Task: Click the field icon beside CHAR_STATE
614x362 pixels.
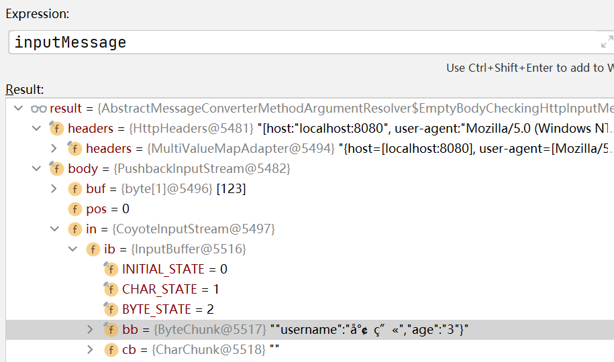Action: tap(111, 290)
